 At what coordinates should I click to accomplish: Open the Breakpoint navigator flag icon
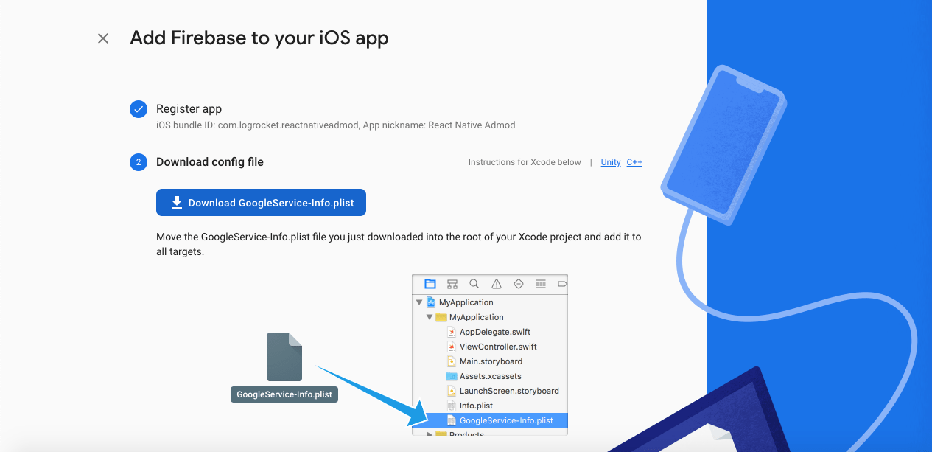coord(562,284)
